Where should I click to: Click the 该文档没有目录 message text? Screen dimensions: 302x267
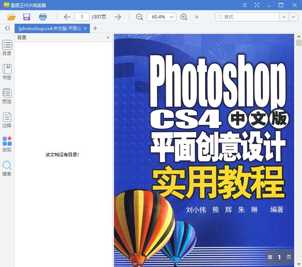click(x=62, y=154)
